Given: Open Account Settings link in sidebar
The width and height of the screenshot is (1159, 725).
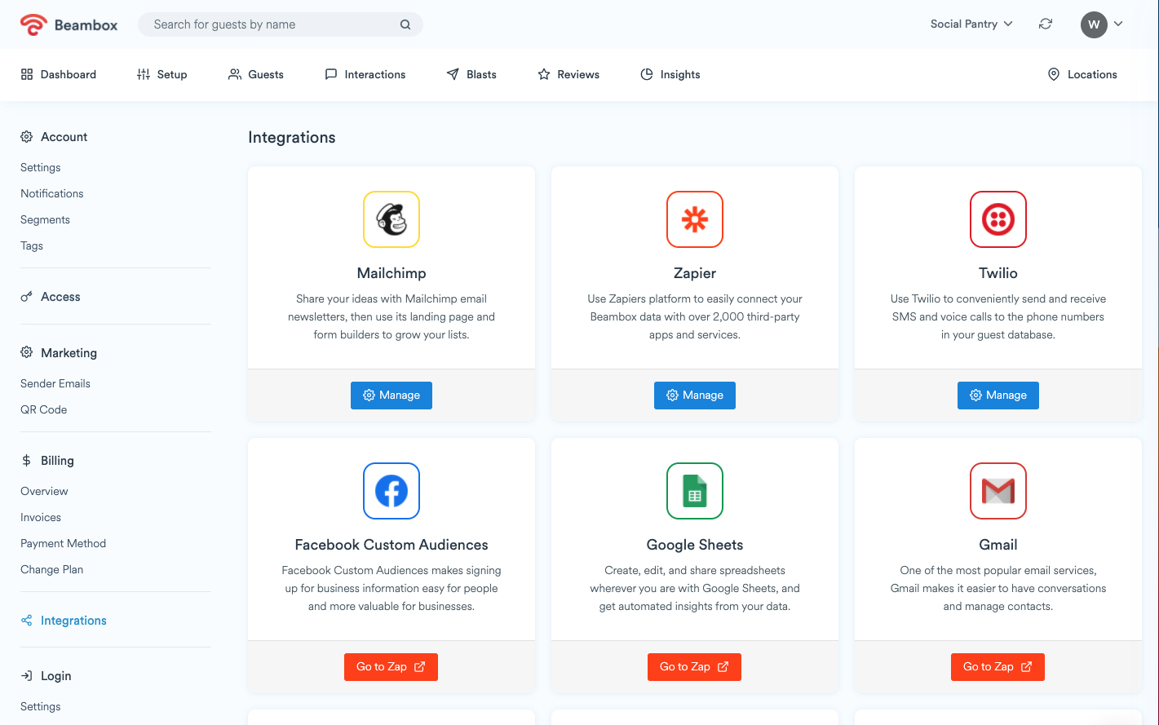Looking at the screenshot, I should pos(41,167).
